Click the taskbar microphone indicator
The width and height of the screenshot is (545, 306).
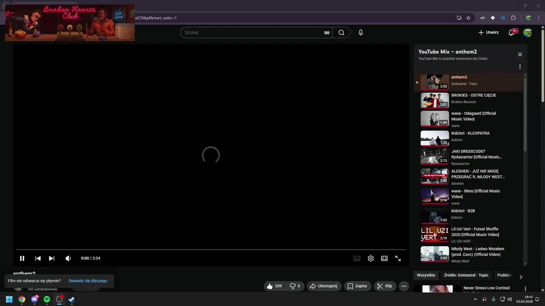point(493,299)
